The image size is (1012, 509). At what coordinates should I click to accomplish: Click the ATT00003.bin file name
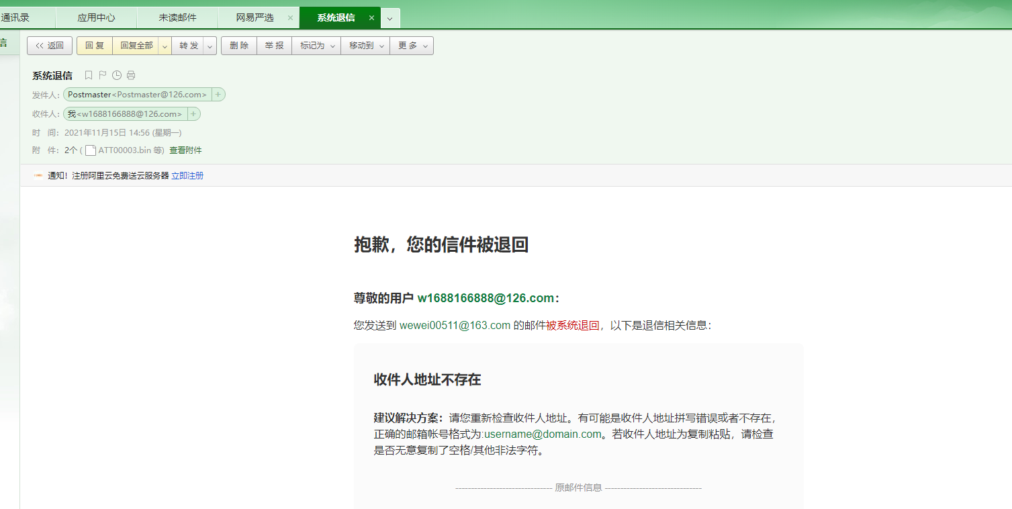tap(125, 150)
